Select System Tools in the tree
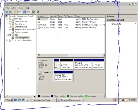138x110 pixels. click(x=17, y=19)
